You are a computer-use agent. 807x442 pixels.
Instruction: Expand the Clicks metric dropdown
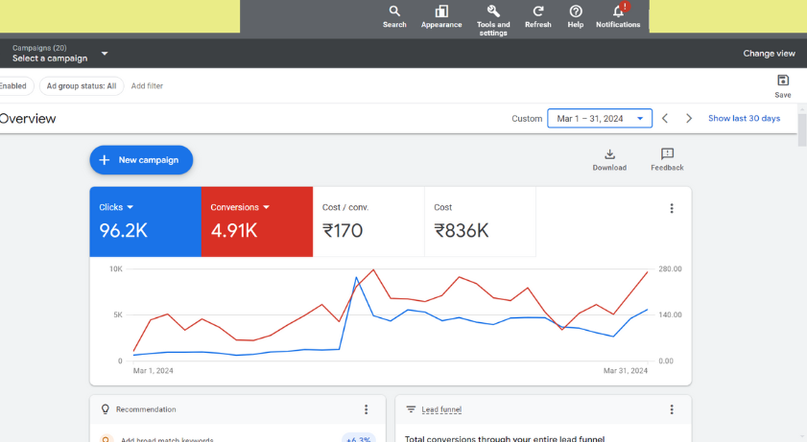point(131,207)
